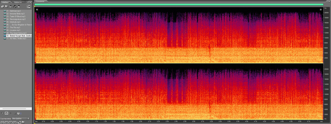Select file 02 - Immortal Bride.mp3
The height and width of the screenshot is (124, 331).
click(16, 14)
